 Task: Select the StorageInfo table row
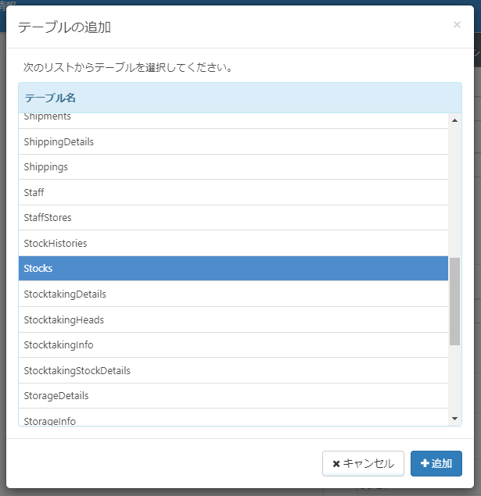tap(233, 419)
